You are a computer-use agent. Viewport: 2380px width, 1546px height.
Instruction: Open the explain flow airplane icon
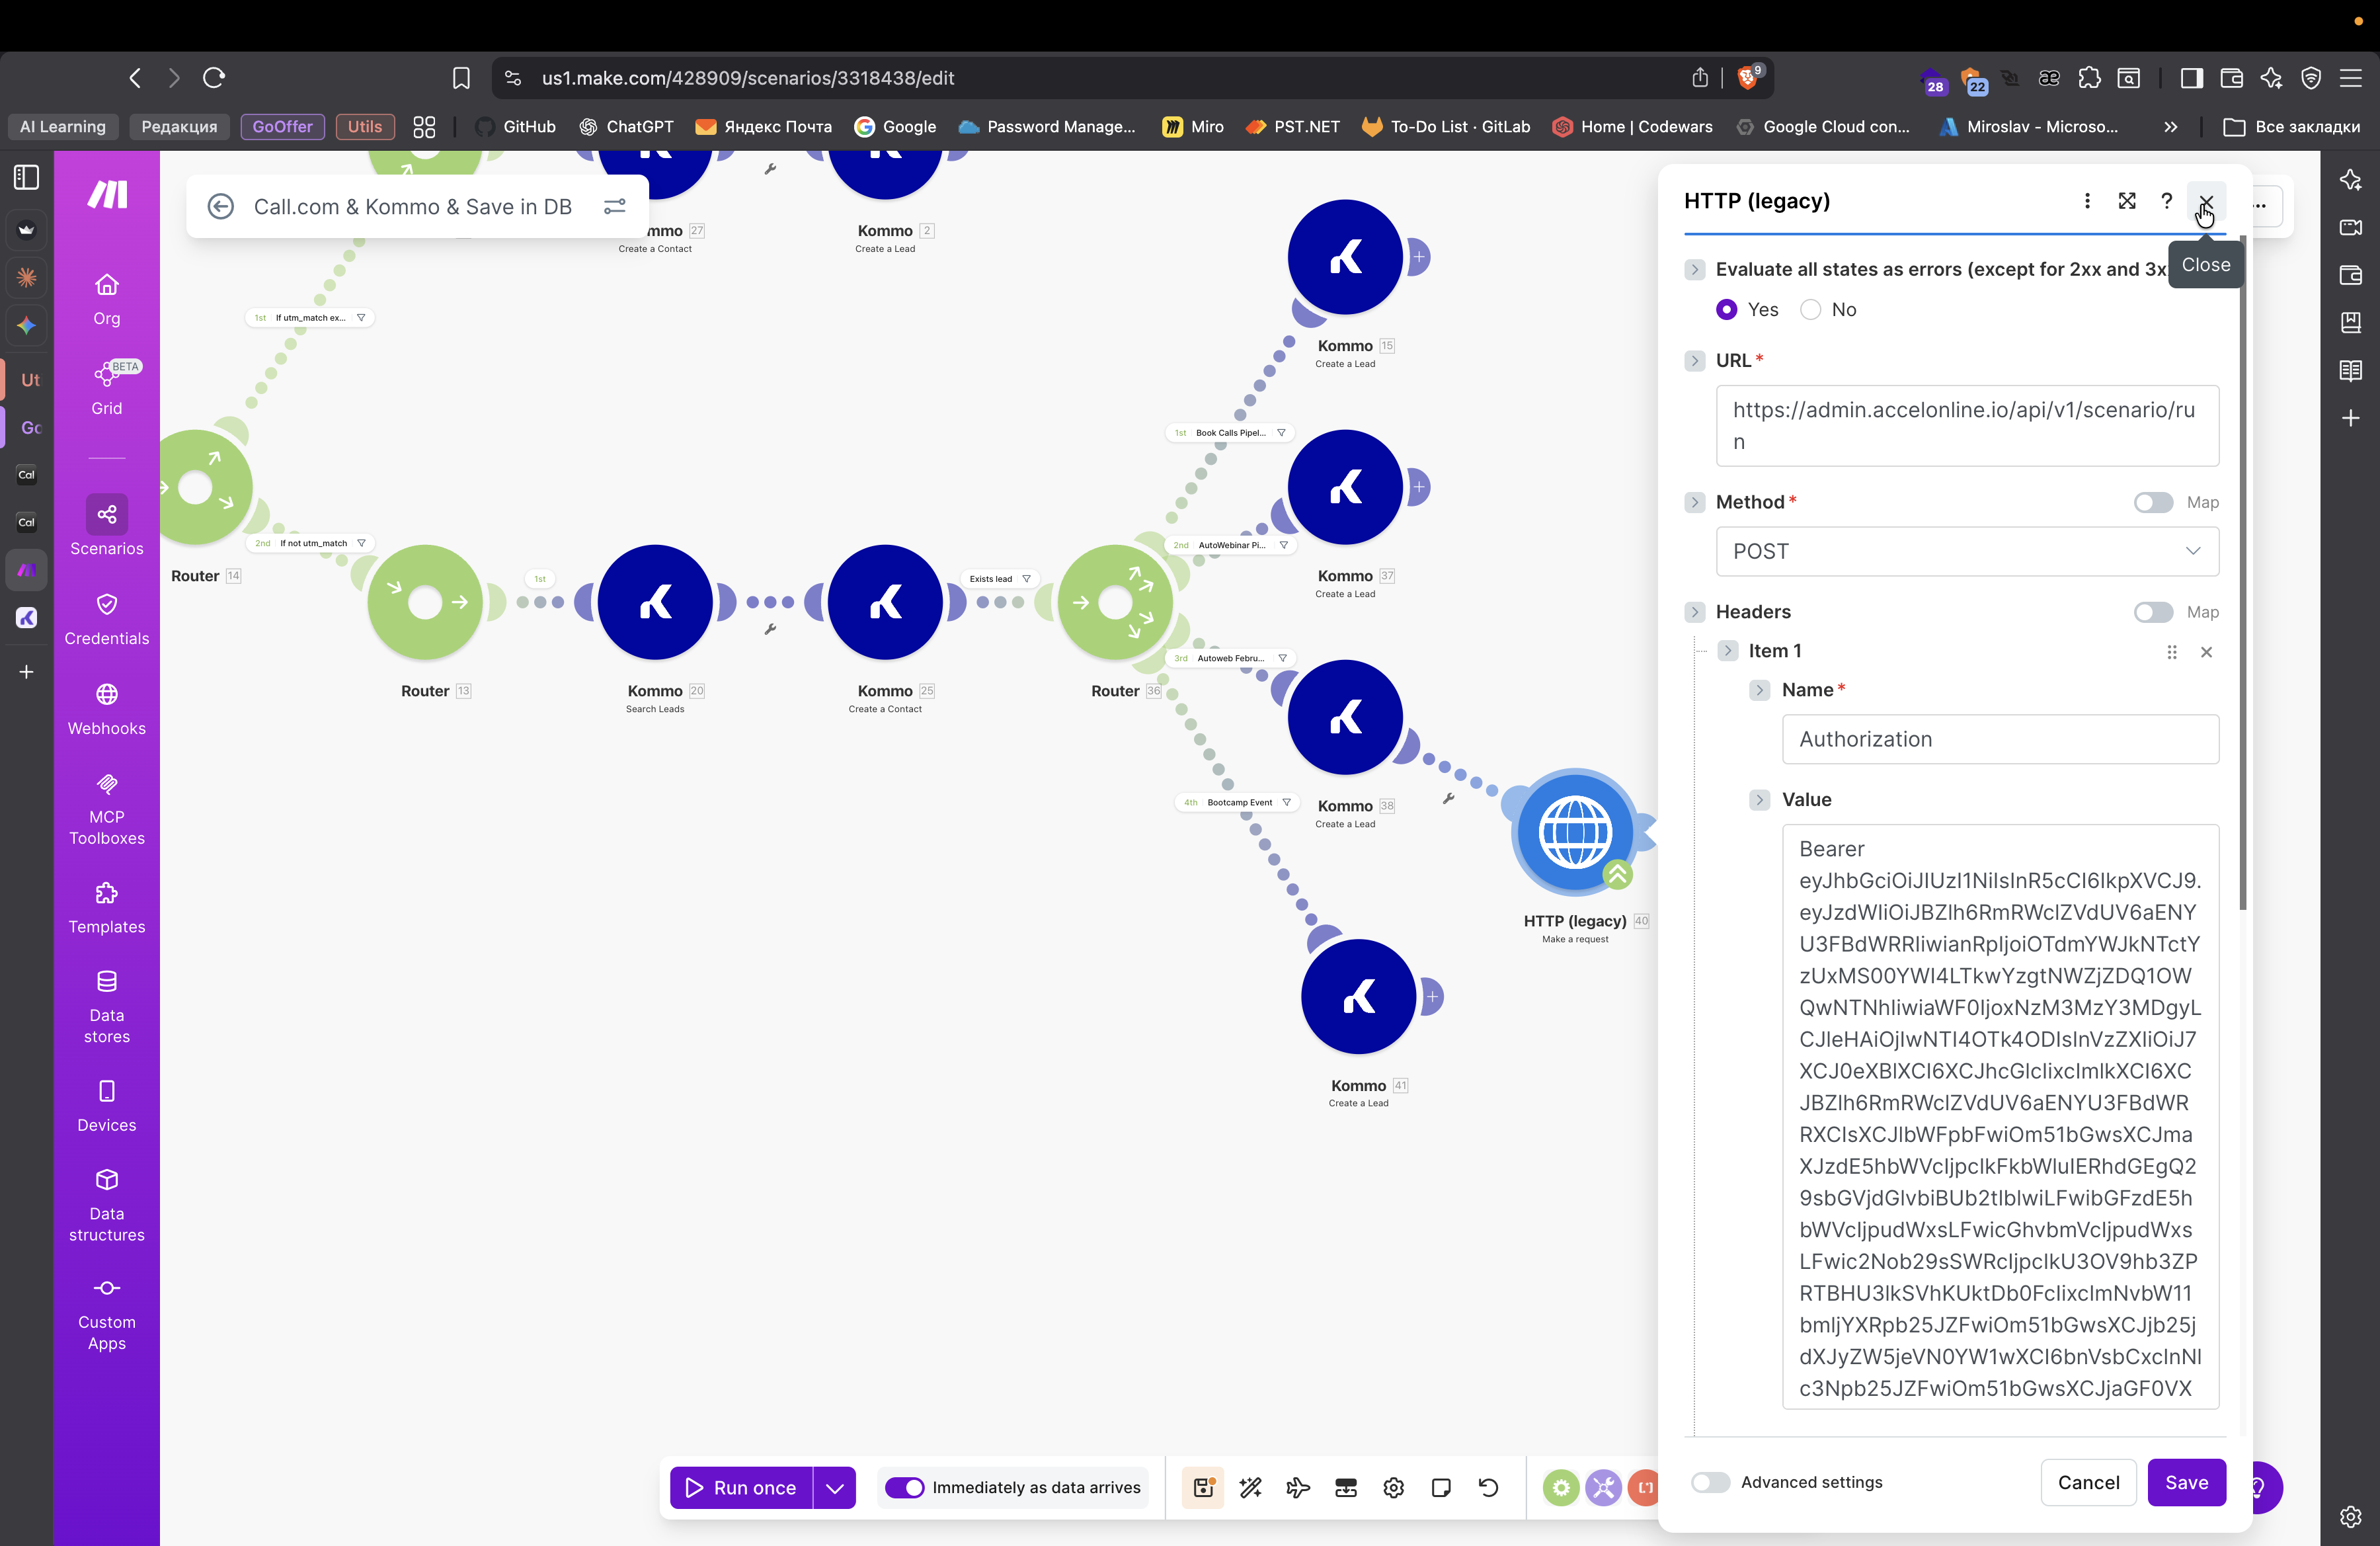pos(1298,1487)
